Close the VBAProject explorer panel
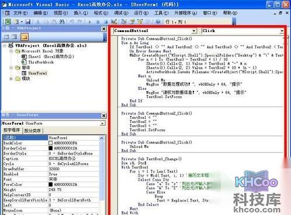Viewport: 291px width, 215px height. (104, 29)
